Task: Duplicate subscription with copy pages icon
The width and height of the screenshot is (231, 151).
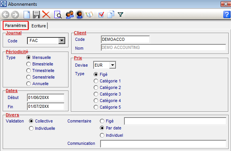Action: click(111, 14)
